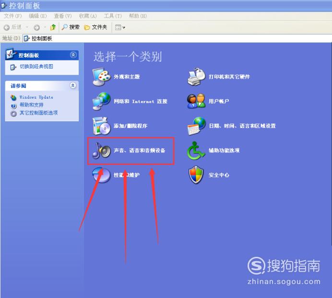Open the Back button history dropdown arrow
This screenshot has height=298, width=332.
pos(27,27)
